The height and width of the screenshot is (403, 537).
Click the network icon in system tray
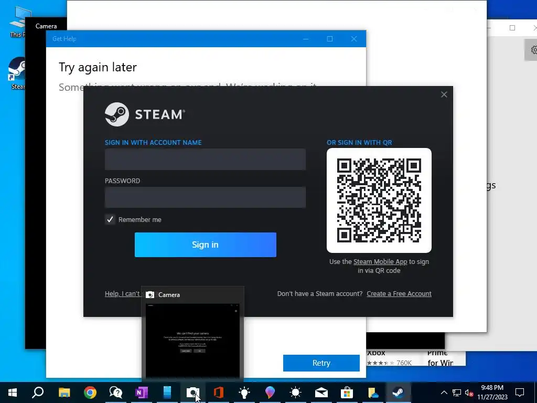[x=457, y=393]
